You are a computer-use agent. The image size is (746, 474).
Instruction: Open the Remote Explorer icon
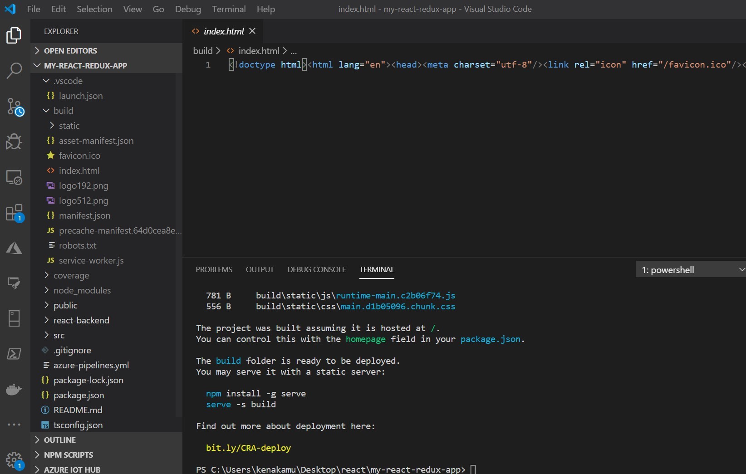pyautogui.click(x=14, y=177)
